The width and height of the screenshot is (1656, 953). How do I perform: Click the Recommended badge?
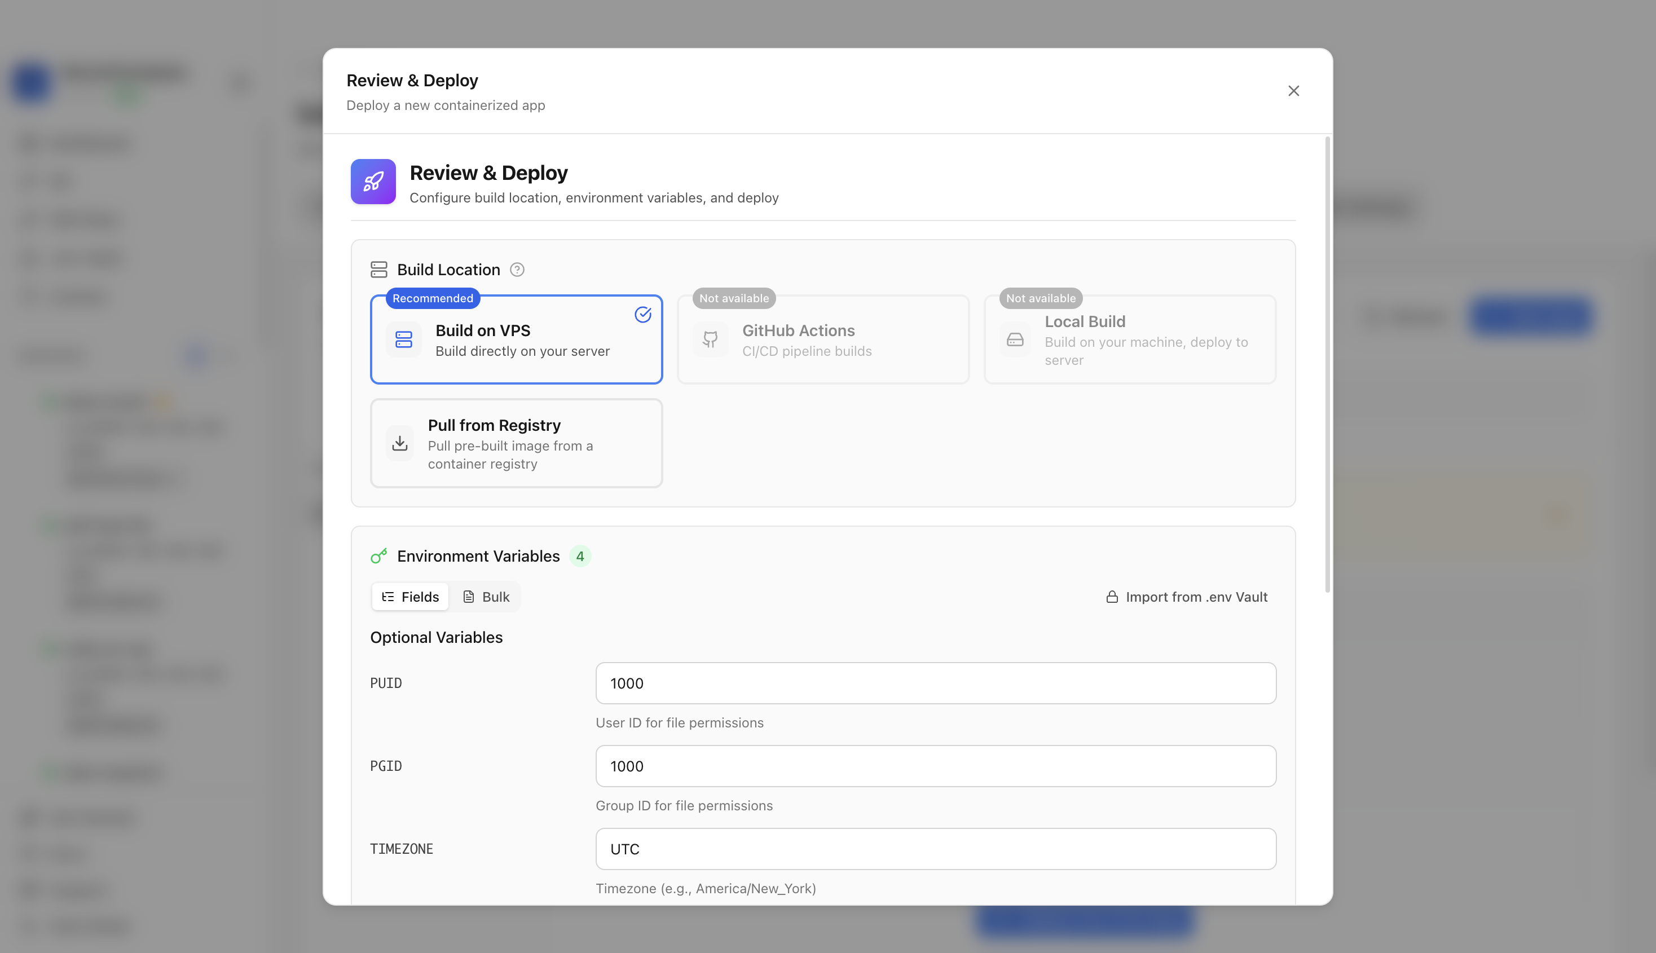click(x=433, y=298)
